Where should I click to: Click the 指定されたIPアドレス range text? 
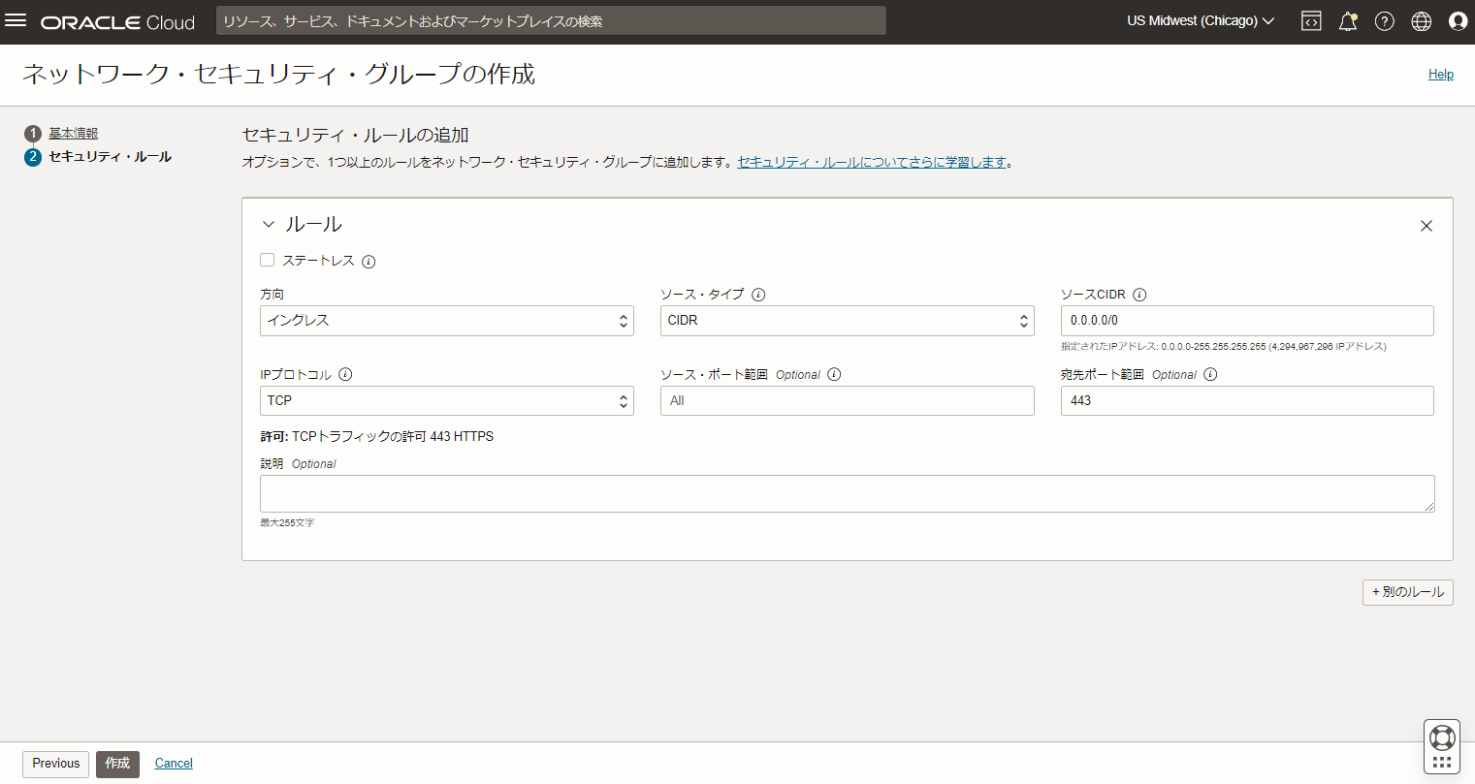point(1224,347)
